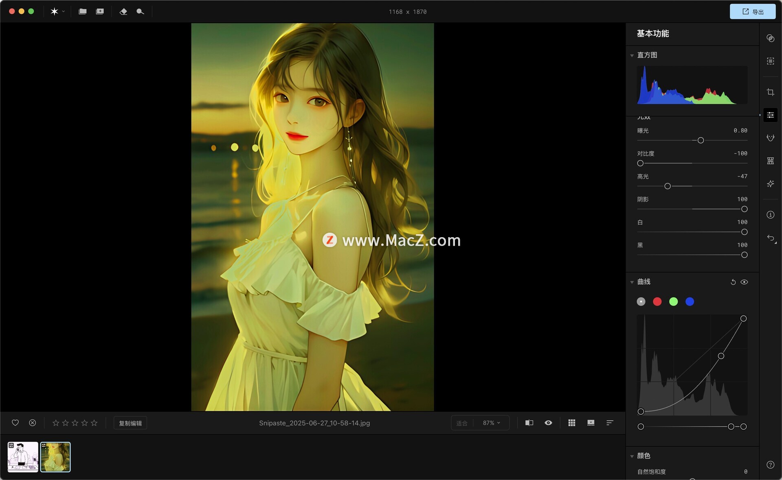782x480 pixels.
Task: Select the green curve channel
Action: [x=673, y=301]
